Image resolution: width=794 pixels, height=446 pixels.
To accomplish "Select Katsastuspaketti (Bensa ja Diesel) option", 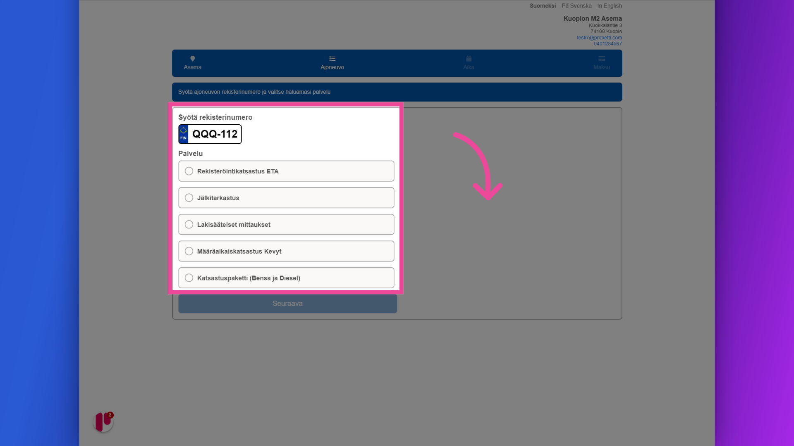I will (x=286, y=278).
